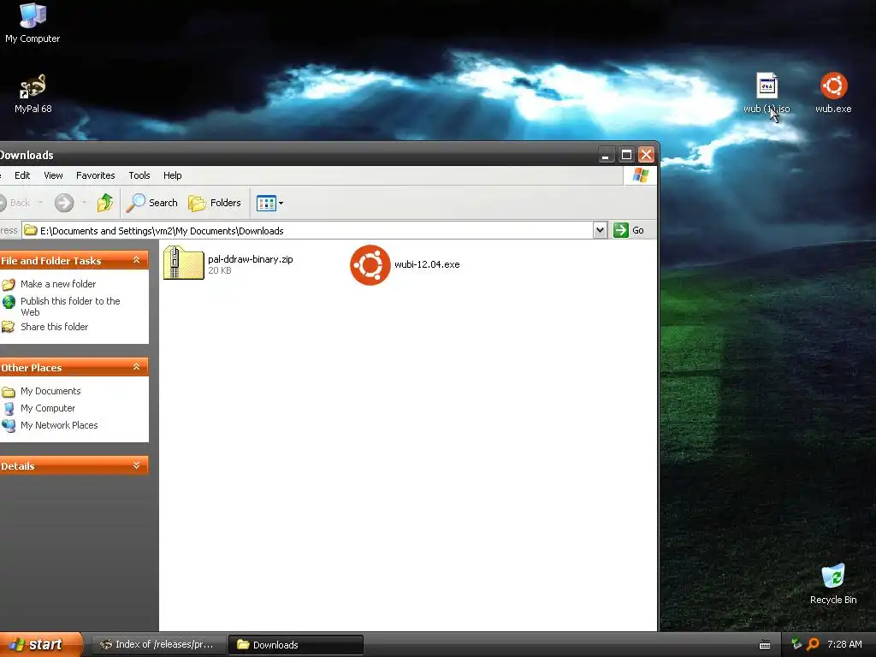Open My Computer desktop icon
The width and height of the screenshot is (876, 657).
click(33, 22)
